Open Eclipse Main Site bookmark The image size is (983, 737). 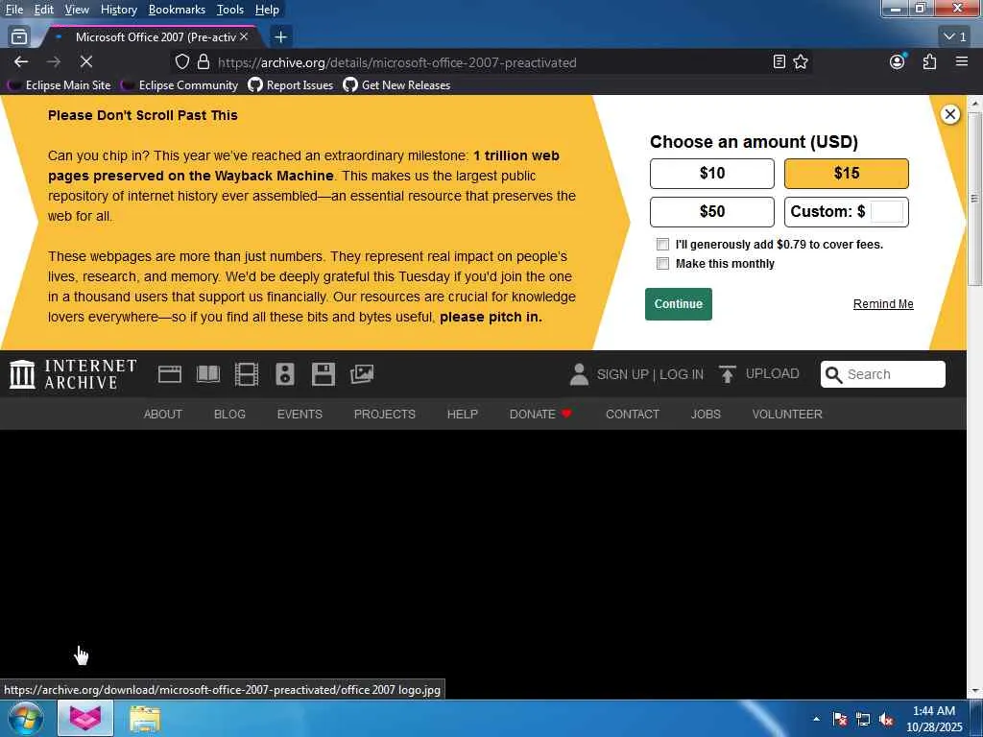[x=60, y=85]
